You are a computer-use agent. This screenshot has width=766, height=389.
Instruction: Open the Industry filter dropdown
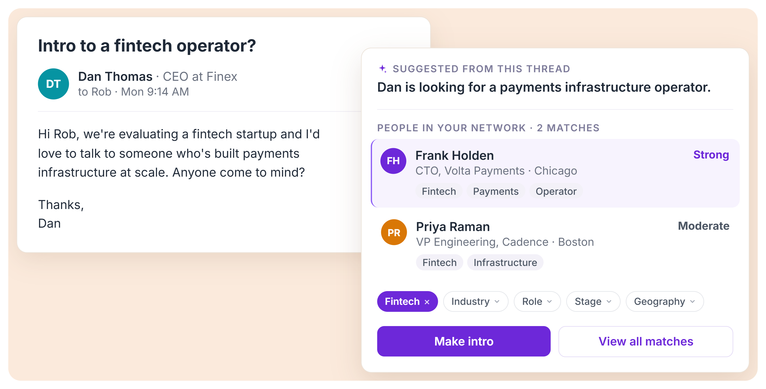[475, 301]
